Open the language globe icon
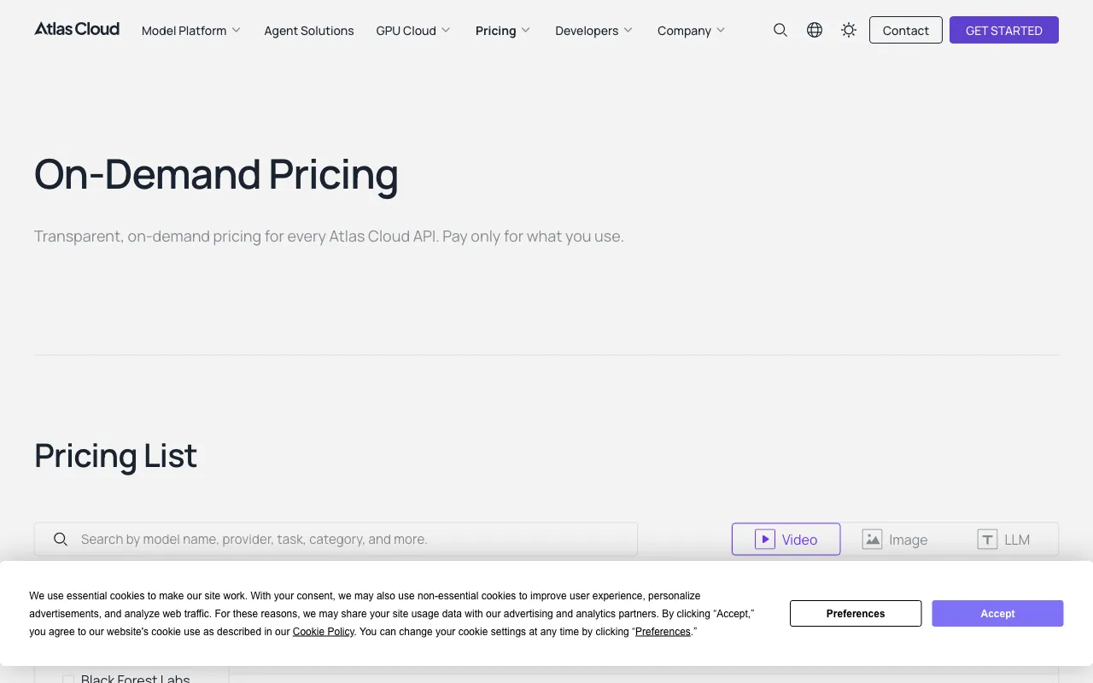The height and width of the screenshot is (683, 1093). 815,30
